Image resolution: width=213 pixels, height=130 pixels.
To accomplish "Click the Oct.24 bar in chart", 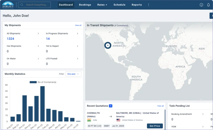I will tap(25, 108).
